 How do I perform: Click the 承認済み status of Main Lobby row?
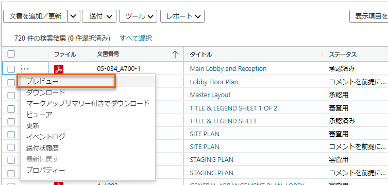click(342, 69)
